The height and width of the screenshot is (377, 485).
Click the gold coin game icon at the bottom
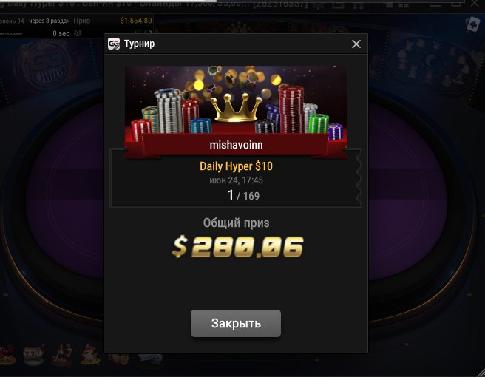click(x=119, y=358)
